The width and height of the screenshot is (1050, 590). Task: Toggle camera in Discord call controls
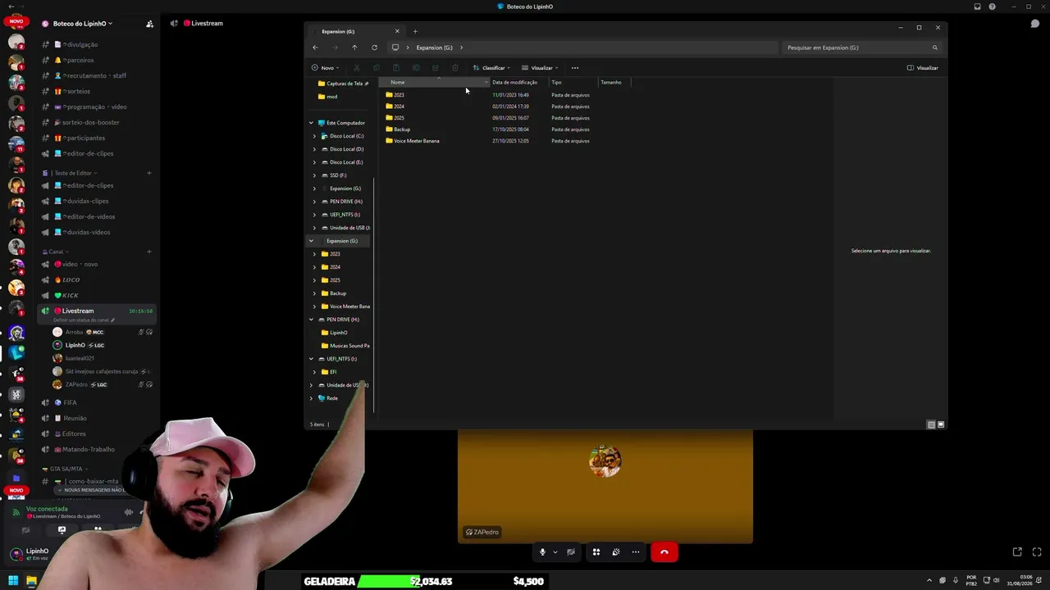[571, 552]
